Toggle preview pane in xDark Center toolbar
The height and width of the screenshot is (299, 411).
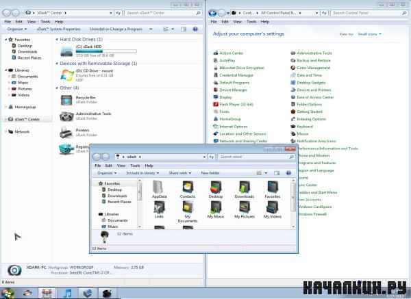click(x=184, y=29)
